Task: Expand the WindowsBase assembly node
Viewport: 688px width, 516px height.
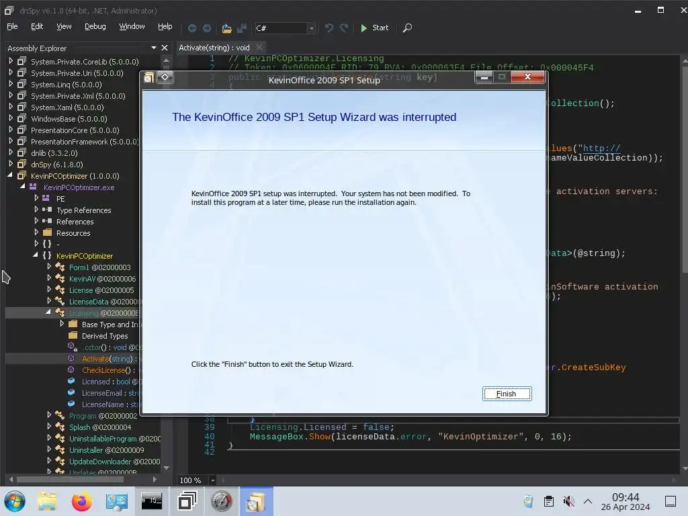Action: point(11,118)
